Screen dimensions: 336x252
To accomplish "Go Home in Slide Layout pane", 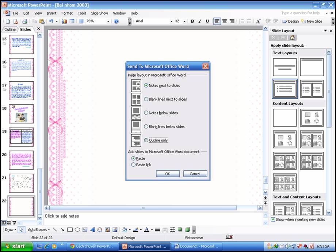I will coord(292,38).
